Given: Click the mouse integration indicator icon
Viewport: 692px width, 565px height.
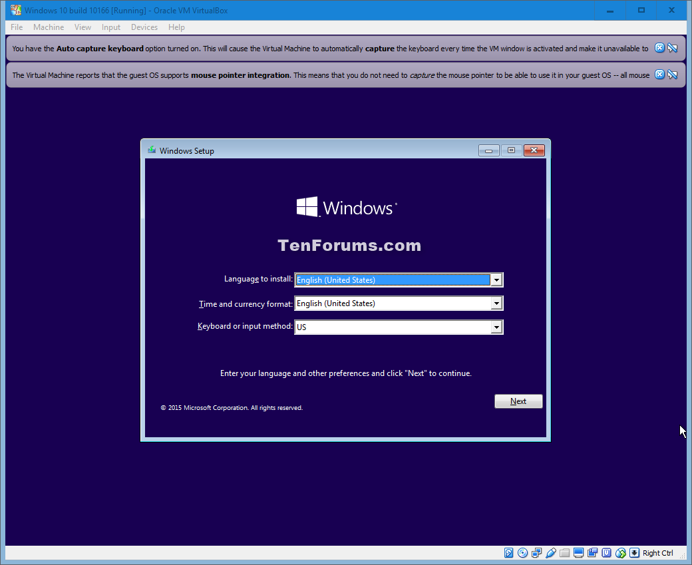Looking at the screenshot, I should pyautogui.click(x=621, y=552).
